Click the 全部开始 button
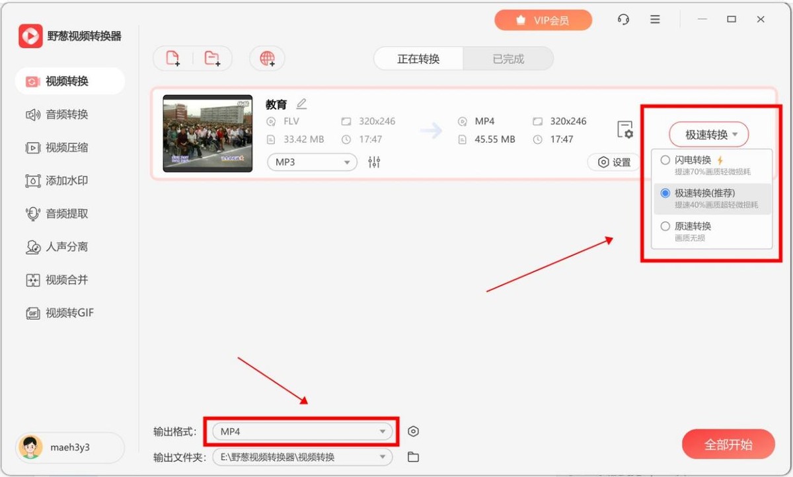 click(x=728, y=445)
